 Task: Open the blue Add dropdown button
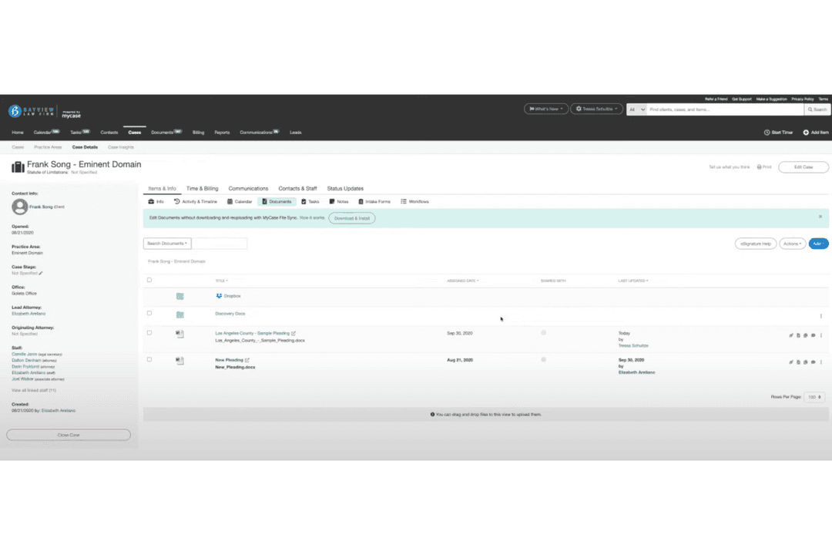818,244
